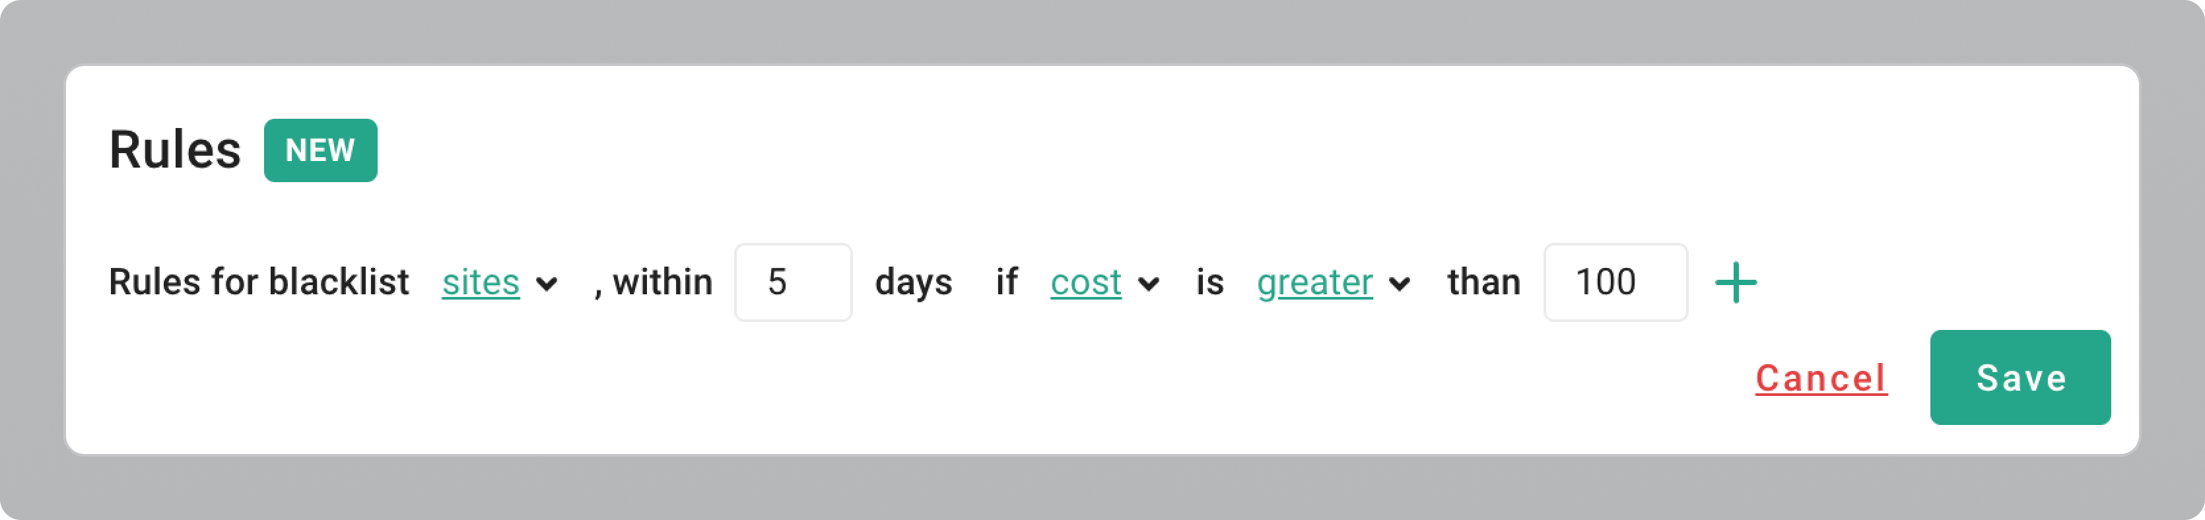Focus the days input containing 5
Screen dimensions: 2205x520
(x=793, y=282)
